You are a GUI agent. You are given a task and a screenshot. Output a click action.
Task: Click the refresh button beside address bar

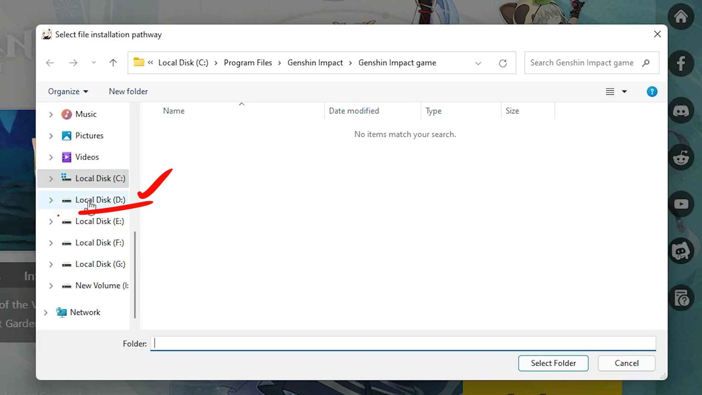pyautogui.click(x=503, y=63)
